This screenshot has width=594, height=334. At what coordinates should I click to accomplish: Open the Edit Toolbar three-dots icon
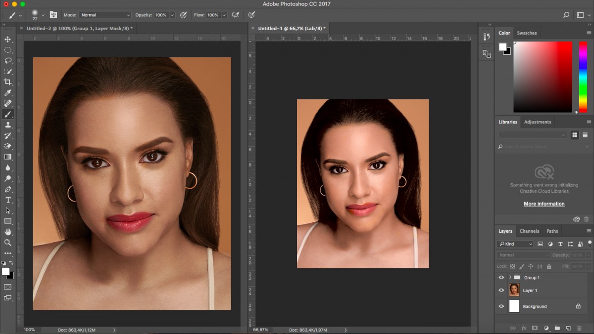pos(8,253)
